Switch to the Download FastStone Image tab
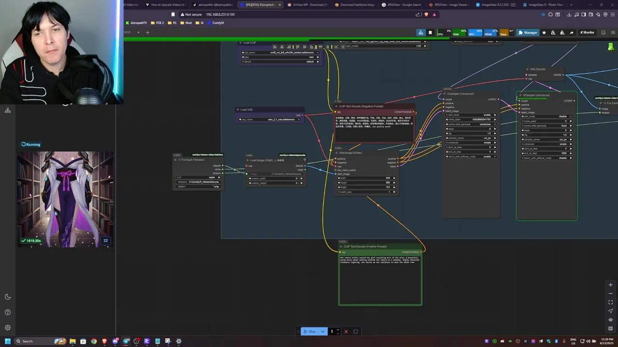The image size is (618, 347). pos(355,5)
